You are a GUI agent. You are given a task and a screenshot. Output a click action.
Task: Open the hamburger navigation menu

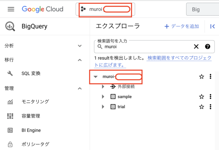[11, 9]
